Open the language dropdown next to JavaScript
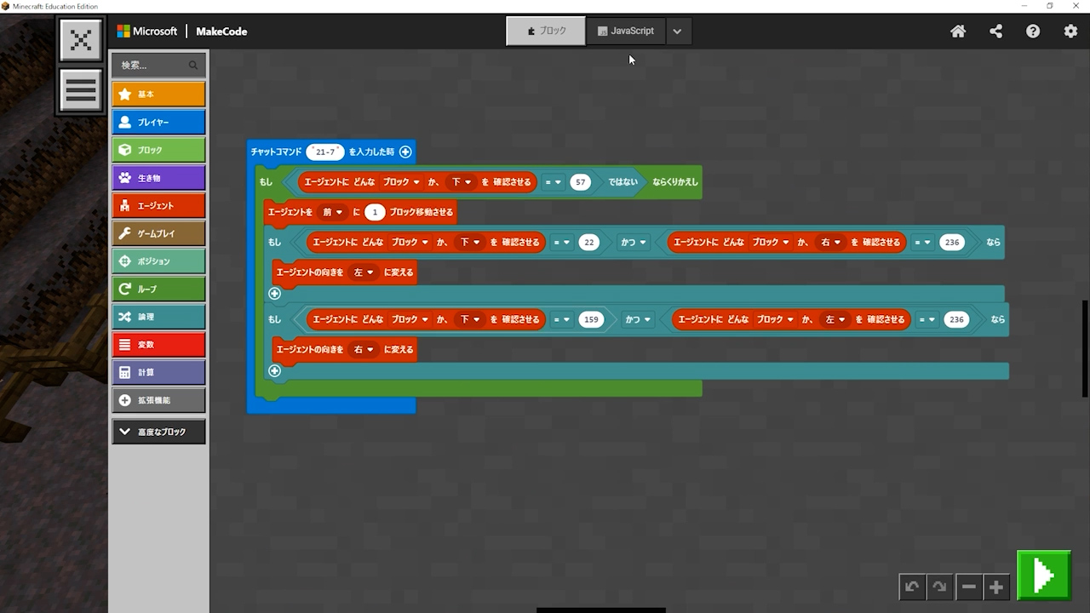 pyautogui.click(x=677, y=32)
